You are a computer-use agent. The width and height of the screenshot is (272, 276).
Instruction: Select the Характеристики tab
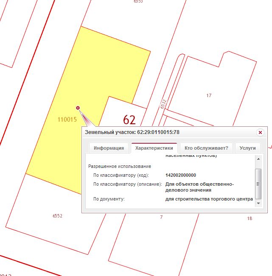coord(154,148)
